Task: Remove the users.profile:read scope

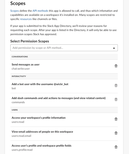Action: [116, 147]
